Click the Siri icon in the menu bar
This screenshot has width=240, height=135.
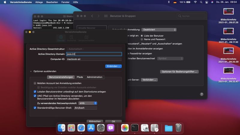click(212, 2)
